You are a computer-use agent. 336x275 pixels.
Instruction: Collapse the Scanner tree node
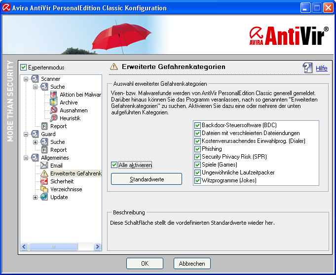26,79
